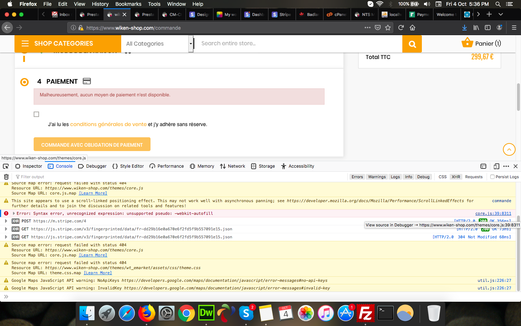Open the Firefox hamburger menu
The height and width of the screenshot is (326, 521).
pos(514,28)
